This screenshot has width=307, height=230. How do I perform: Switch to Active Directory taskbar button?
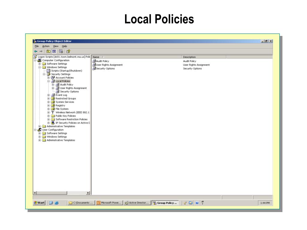tap(137, 203)
